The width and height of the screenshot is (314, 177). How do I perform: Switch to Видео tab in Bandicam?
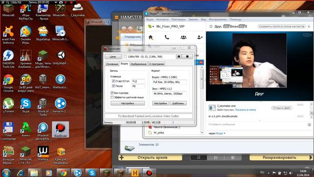pos(124,63)
